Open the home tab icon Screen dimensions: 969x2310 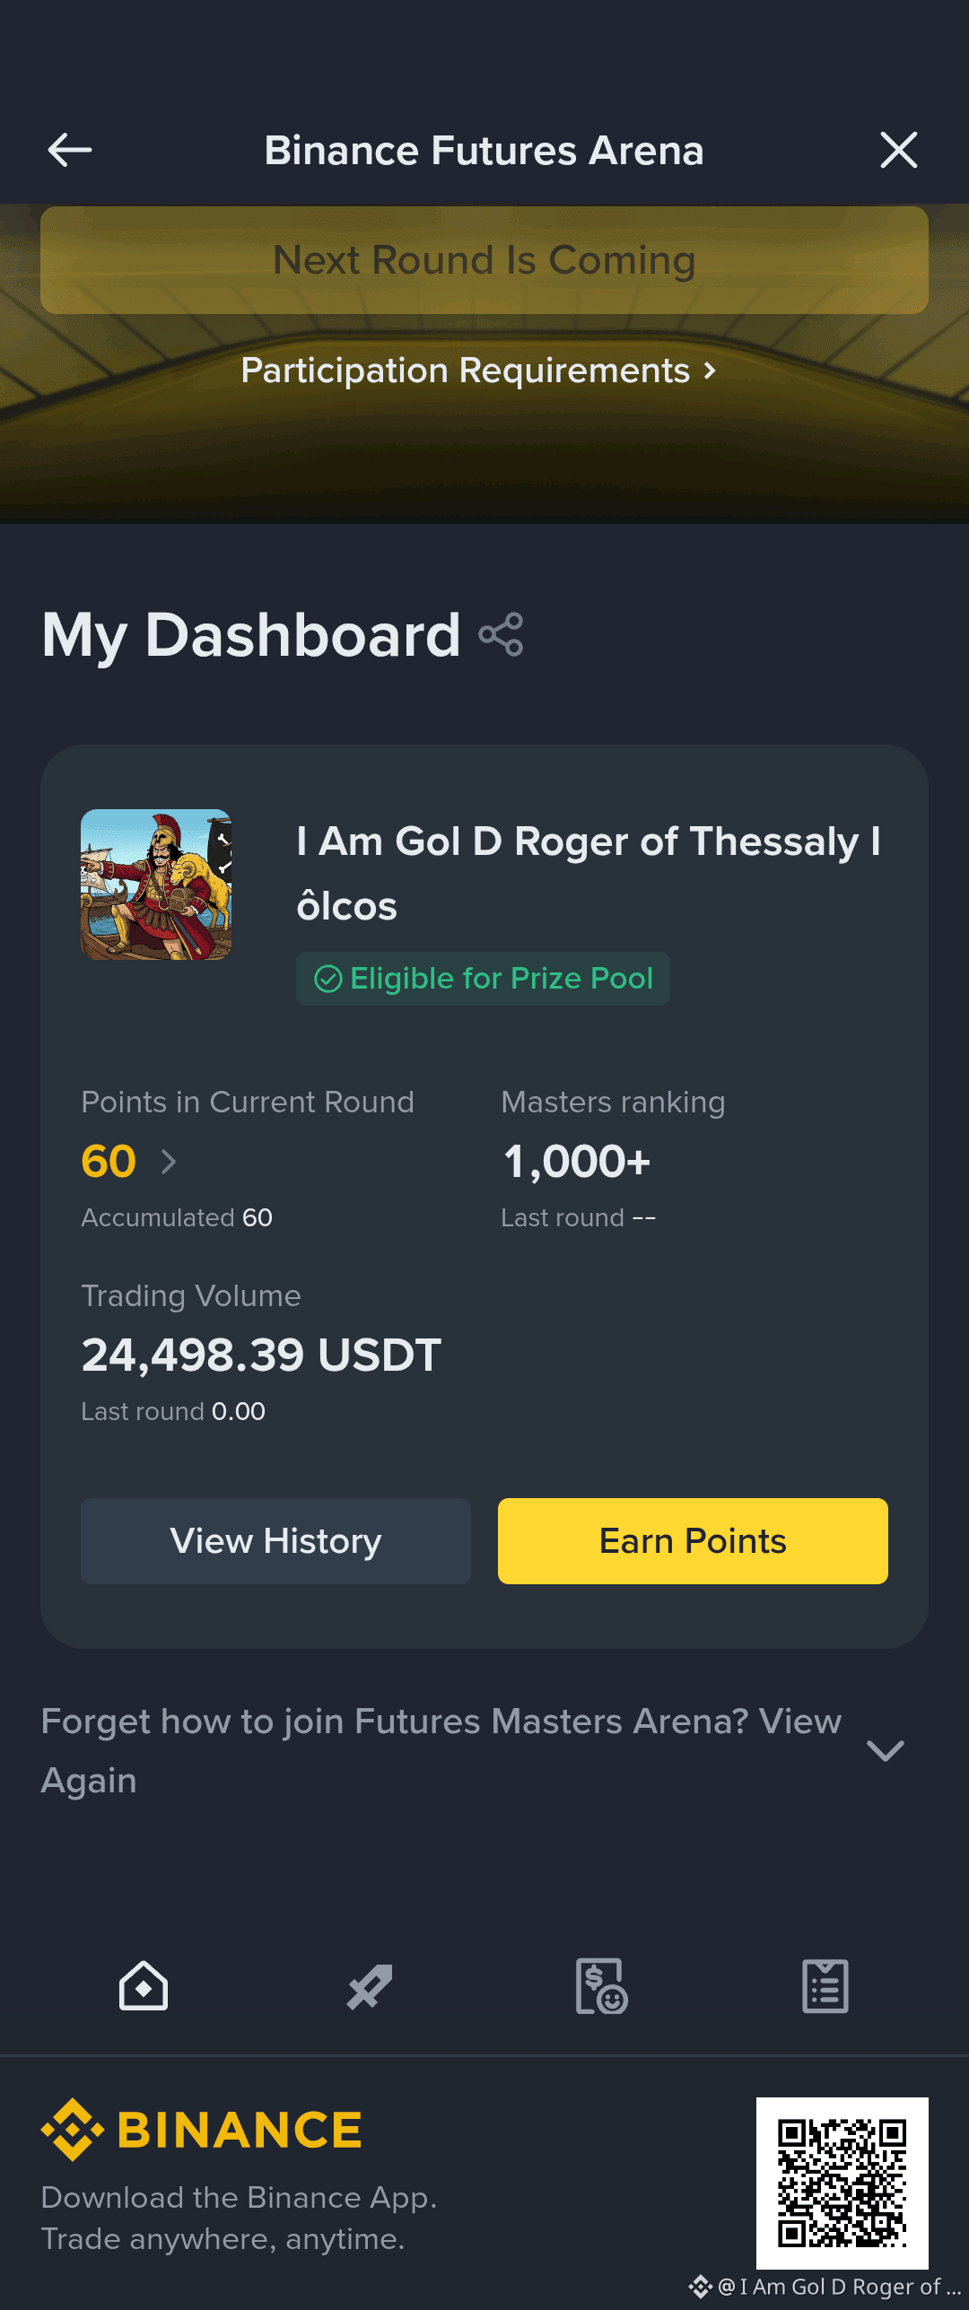144,1986
